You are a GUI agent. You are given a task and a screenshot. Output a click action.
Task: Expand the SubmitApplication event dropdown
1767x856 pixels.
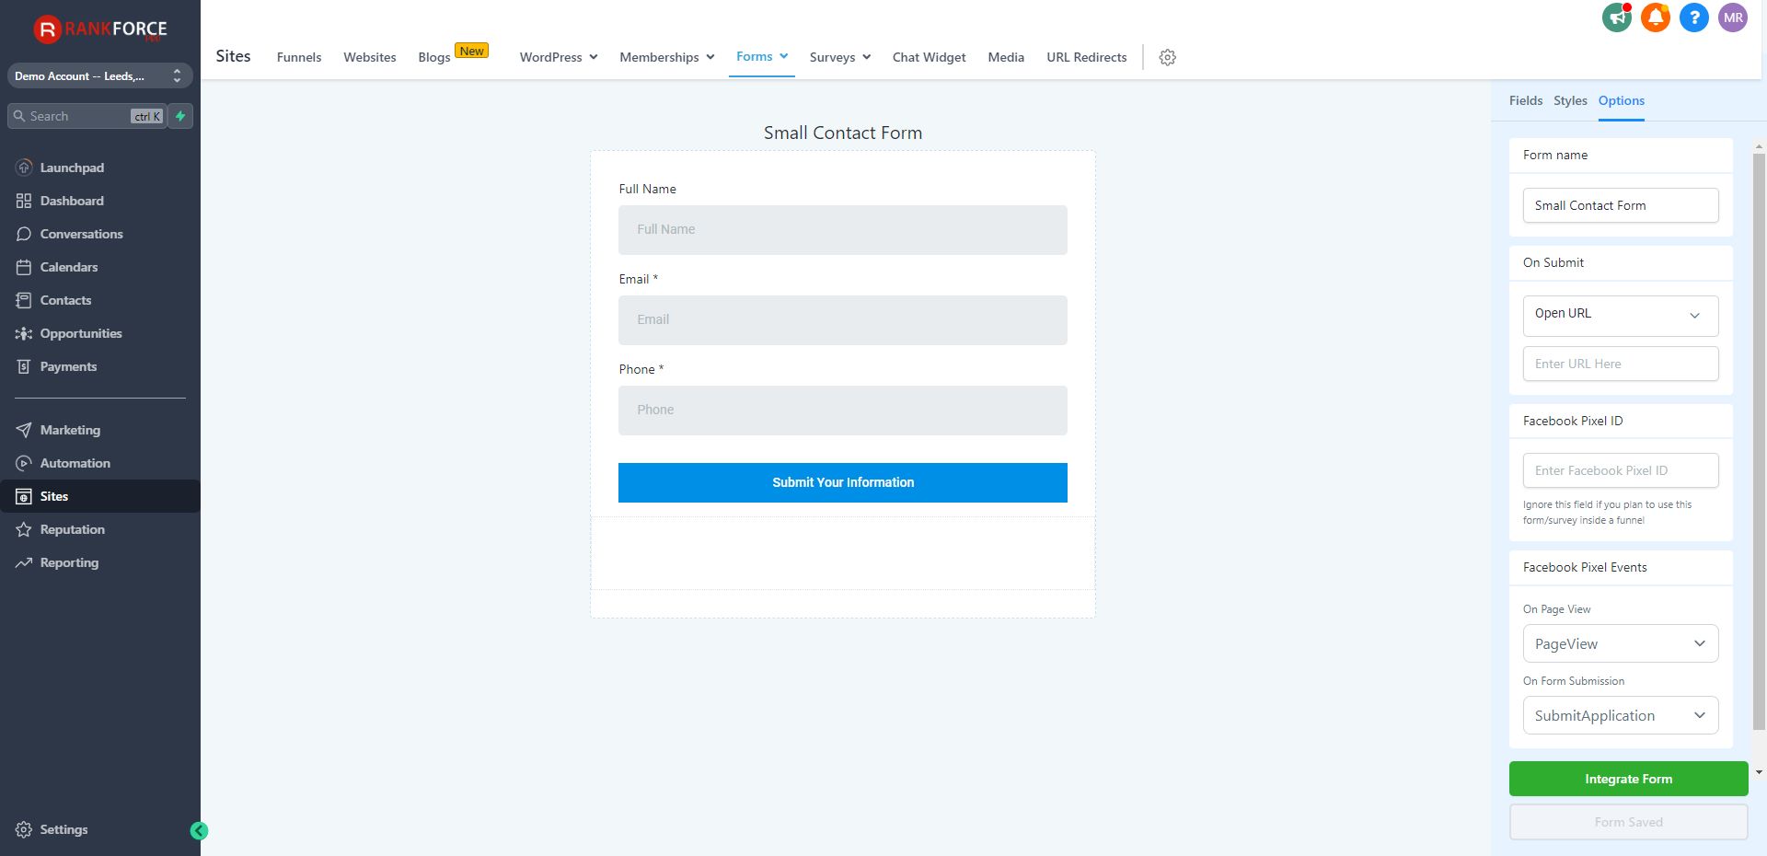click(1620, 715)
